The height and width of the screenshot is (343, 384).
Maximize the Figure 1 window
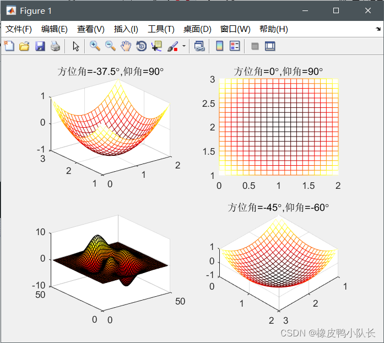tap(336, 10)
